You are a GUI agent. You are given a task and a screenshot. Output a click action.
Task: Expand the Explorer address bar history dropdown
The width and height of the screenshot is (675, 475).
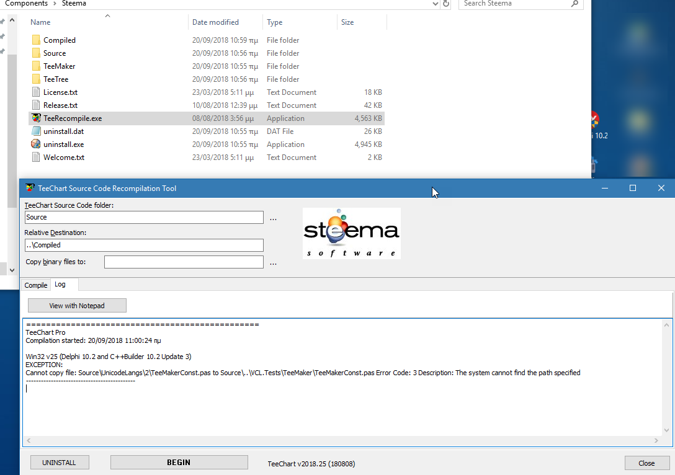coord(436,4)
